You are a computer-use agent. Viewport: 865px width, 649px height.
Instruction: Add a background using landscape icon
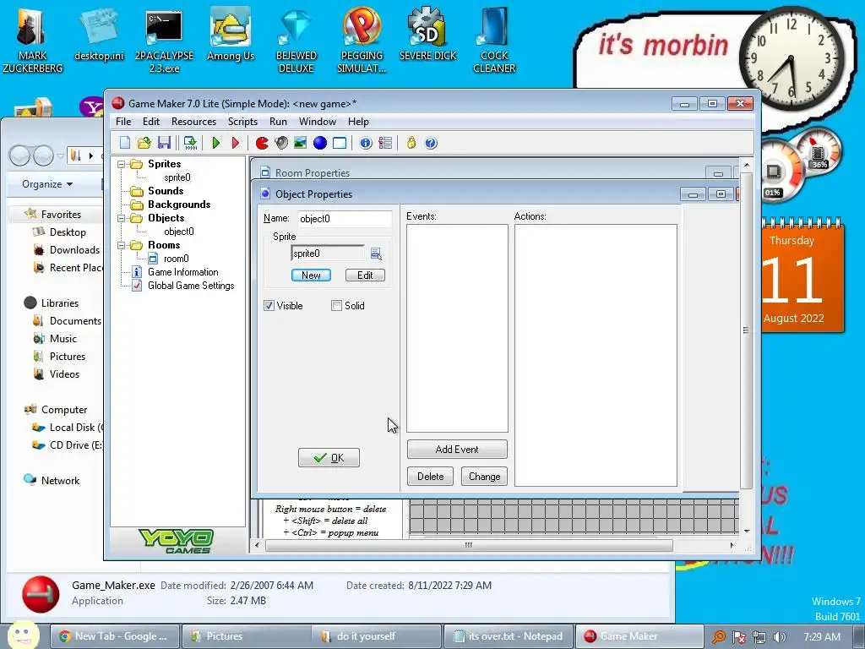point(300,143)
